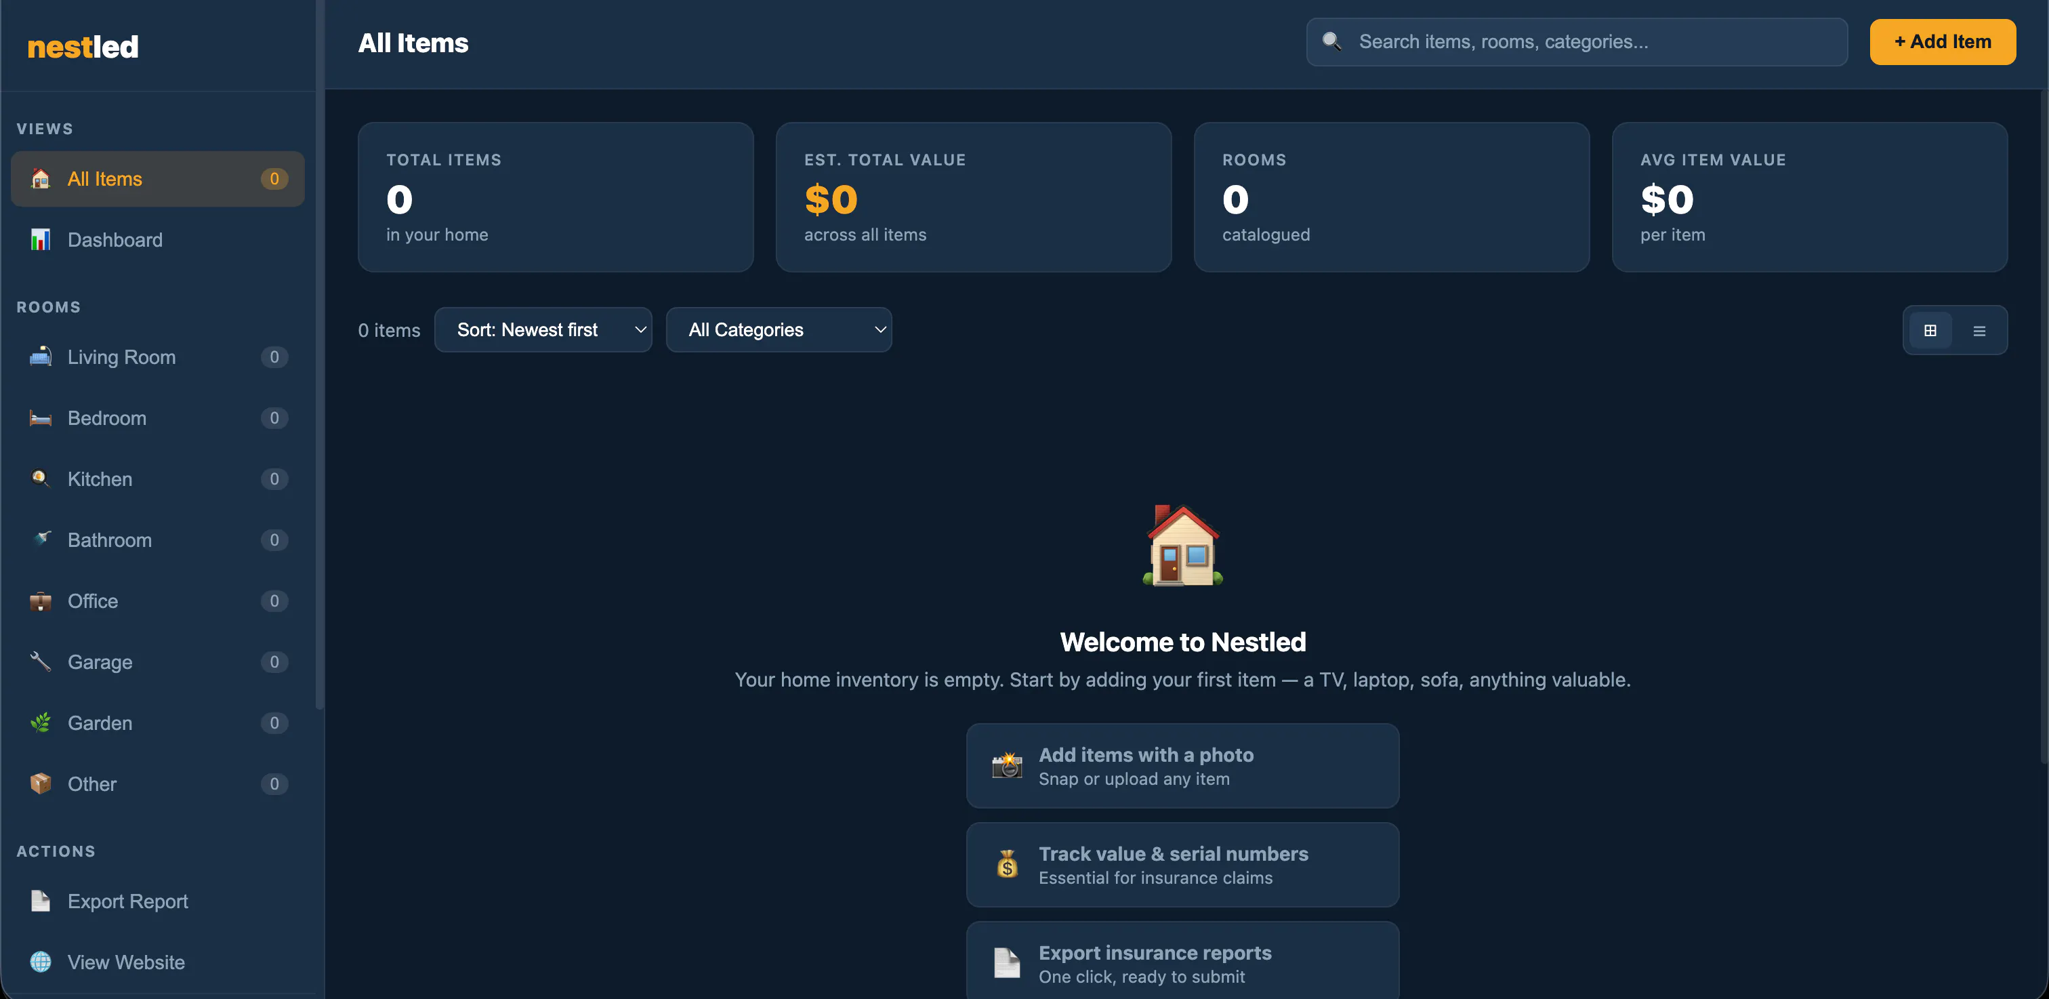Click Track value & serial numbers card
The width and height of the screenshot is (2049, 999).
[x=1183, y=865]
